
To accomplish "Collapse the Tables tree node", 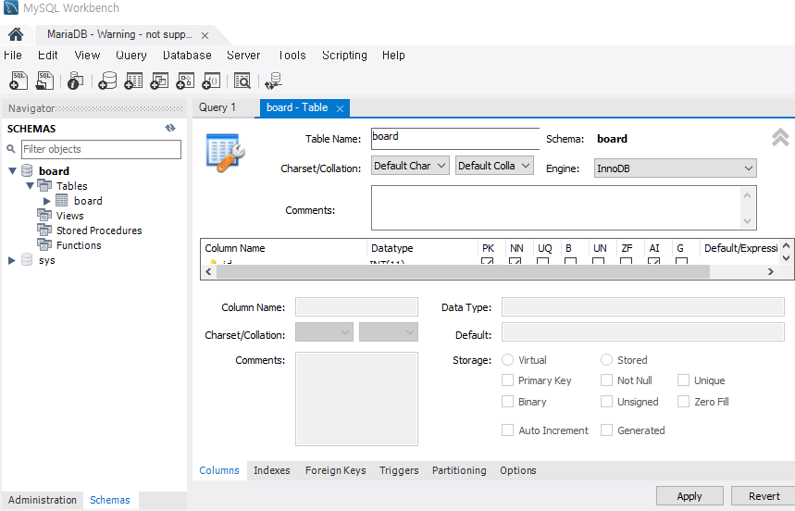I will [x=30, y=185].
